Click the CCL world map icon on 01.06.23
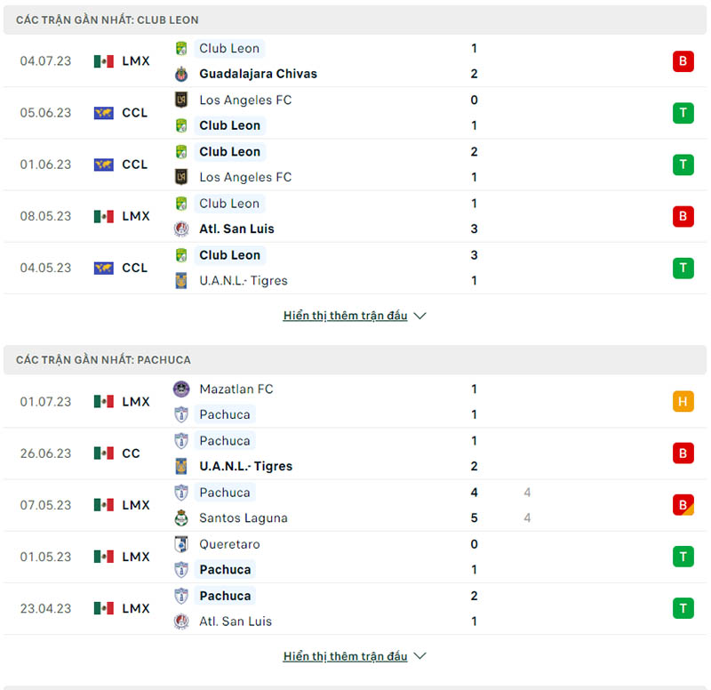The height and width of the screenshot is (690, 711). 104,164
